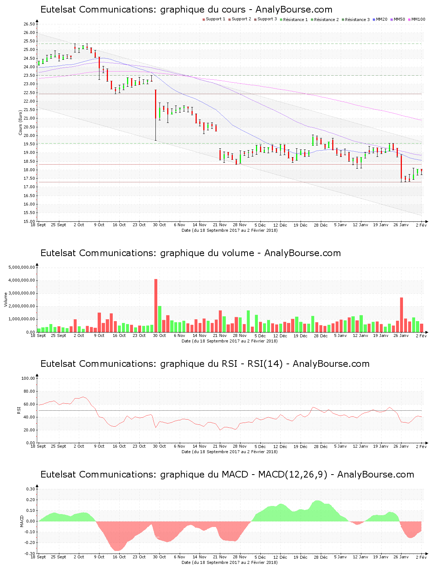Click '26 Janv' on the volume chart x-axis
Image resolution: width=442 pixels, height=572 pixels.
point(401,335)
